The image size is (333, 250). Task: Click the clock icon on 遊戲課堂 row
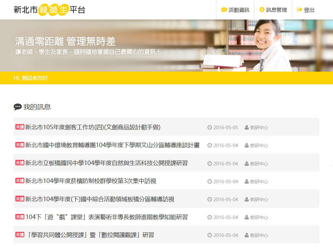[x=210, y=217]
